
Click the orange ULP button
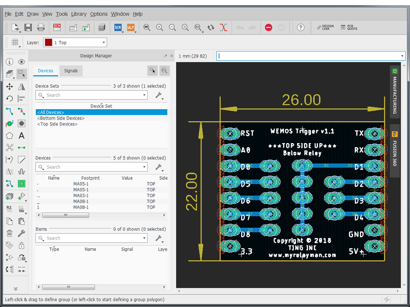pyautogui.click(x=131, y=28)
